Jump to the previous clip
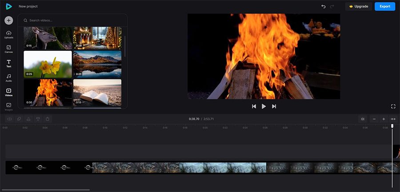 tap(254, 107)
